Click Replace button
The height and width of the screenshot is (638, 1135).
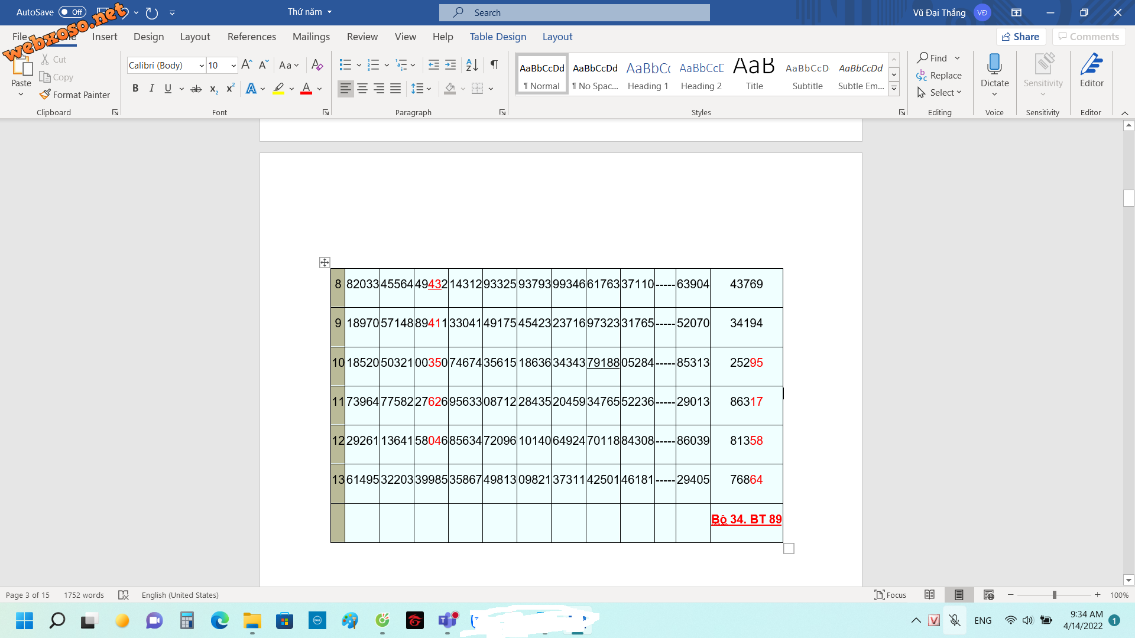pyautogui.click(x=939, y=76)
